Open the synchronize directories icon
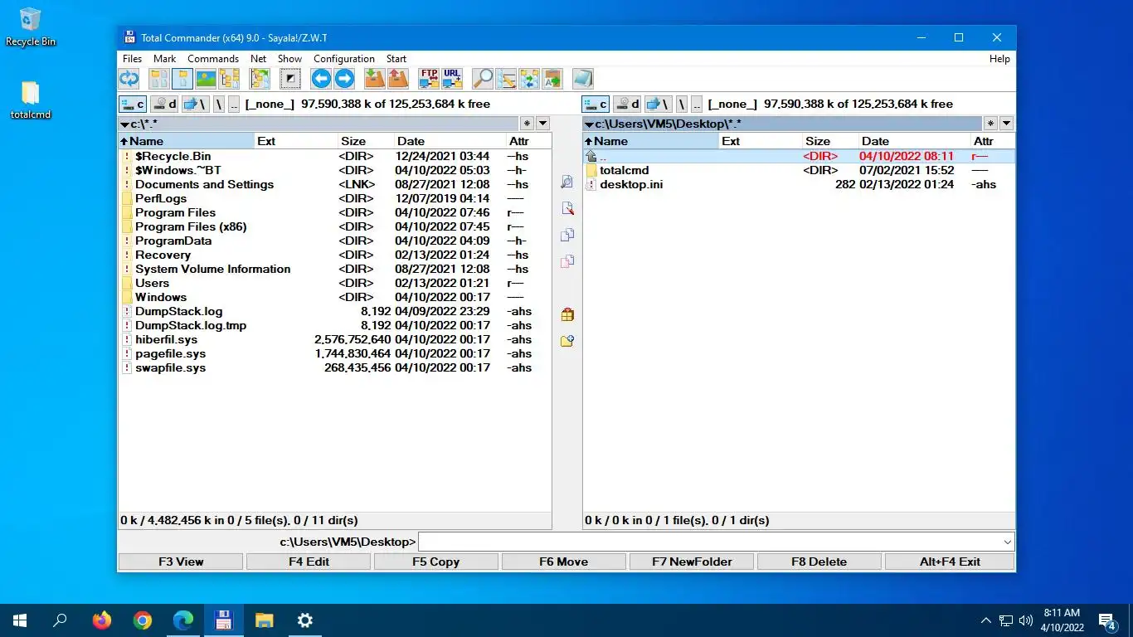Screen dimensions: 1133x637 coord(529,79)
